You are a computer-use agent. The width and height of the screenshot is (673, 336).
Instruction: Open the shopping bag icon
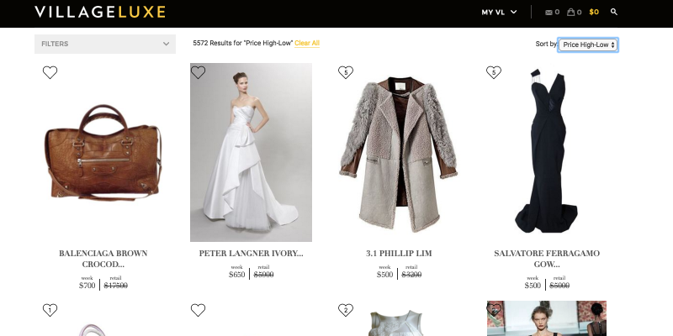572,13
